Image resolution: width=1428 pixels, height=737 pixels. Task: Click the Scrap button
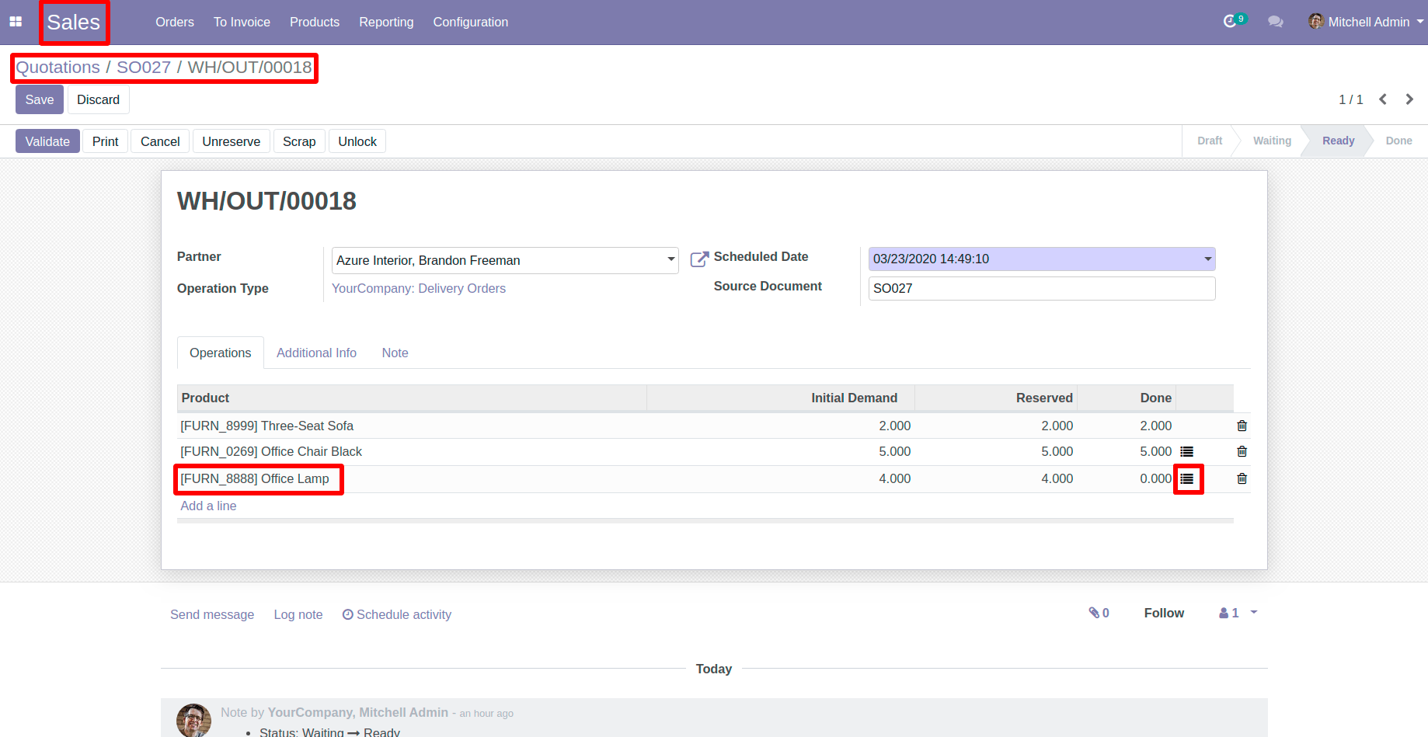(299, 141)
